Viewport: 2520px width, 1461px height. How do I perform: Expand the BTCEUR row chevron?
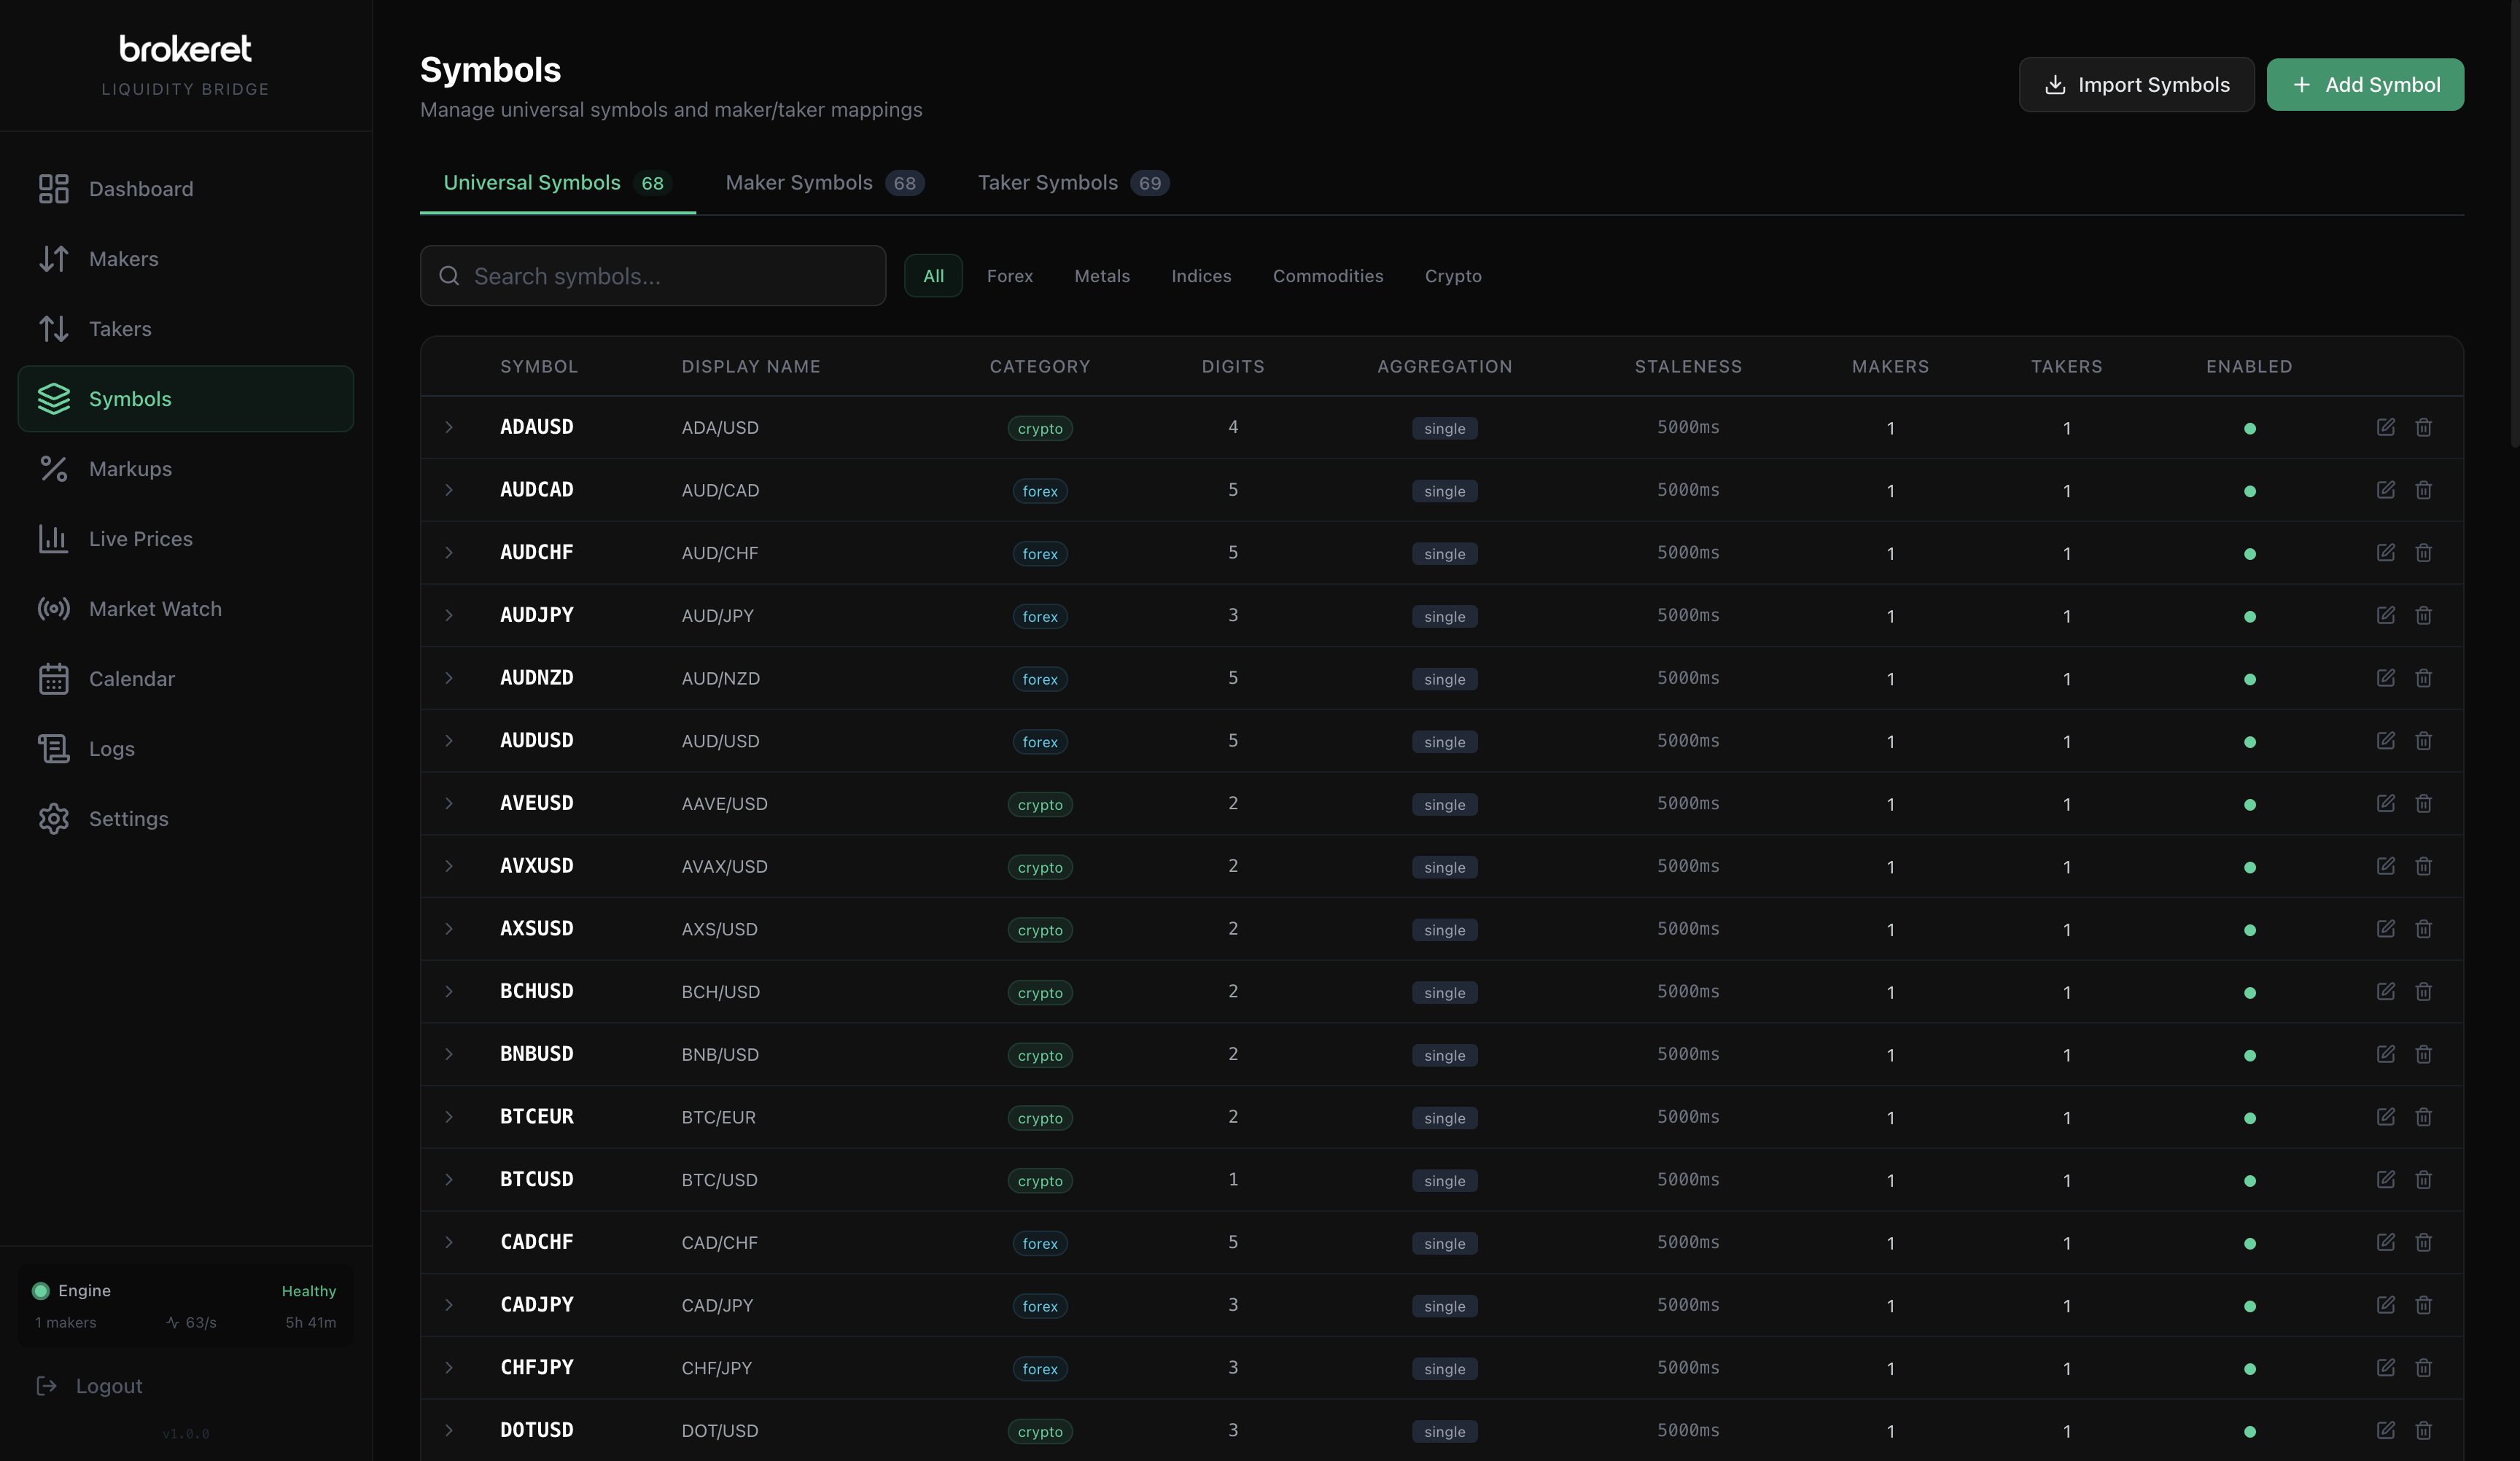point(449,1117)
